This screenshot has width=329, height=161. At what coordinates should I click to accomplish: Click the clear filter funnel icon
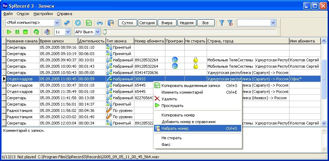coord(230,23)
